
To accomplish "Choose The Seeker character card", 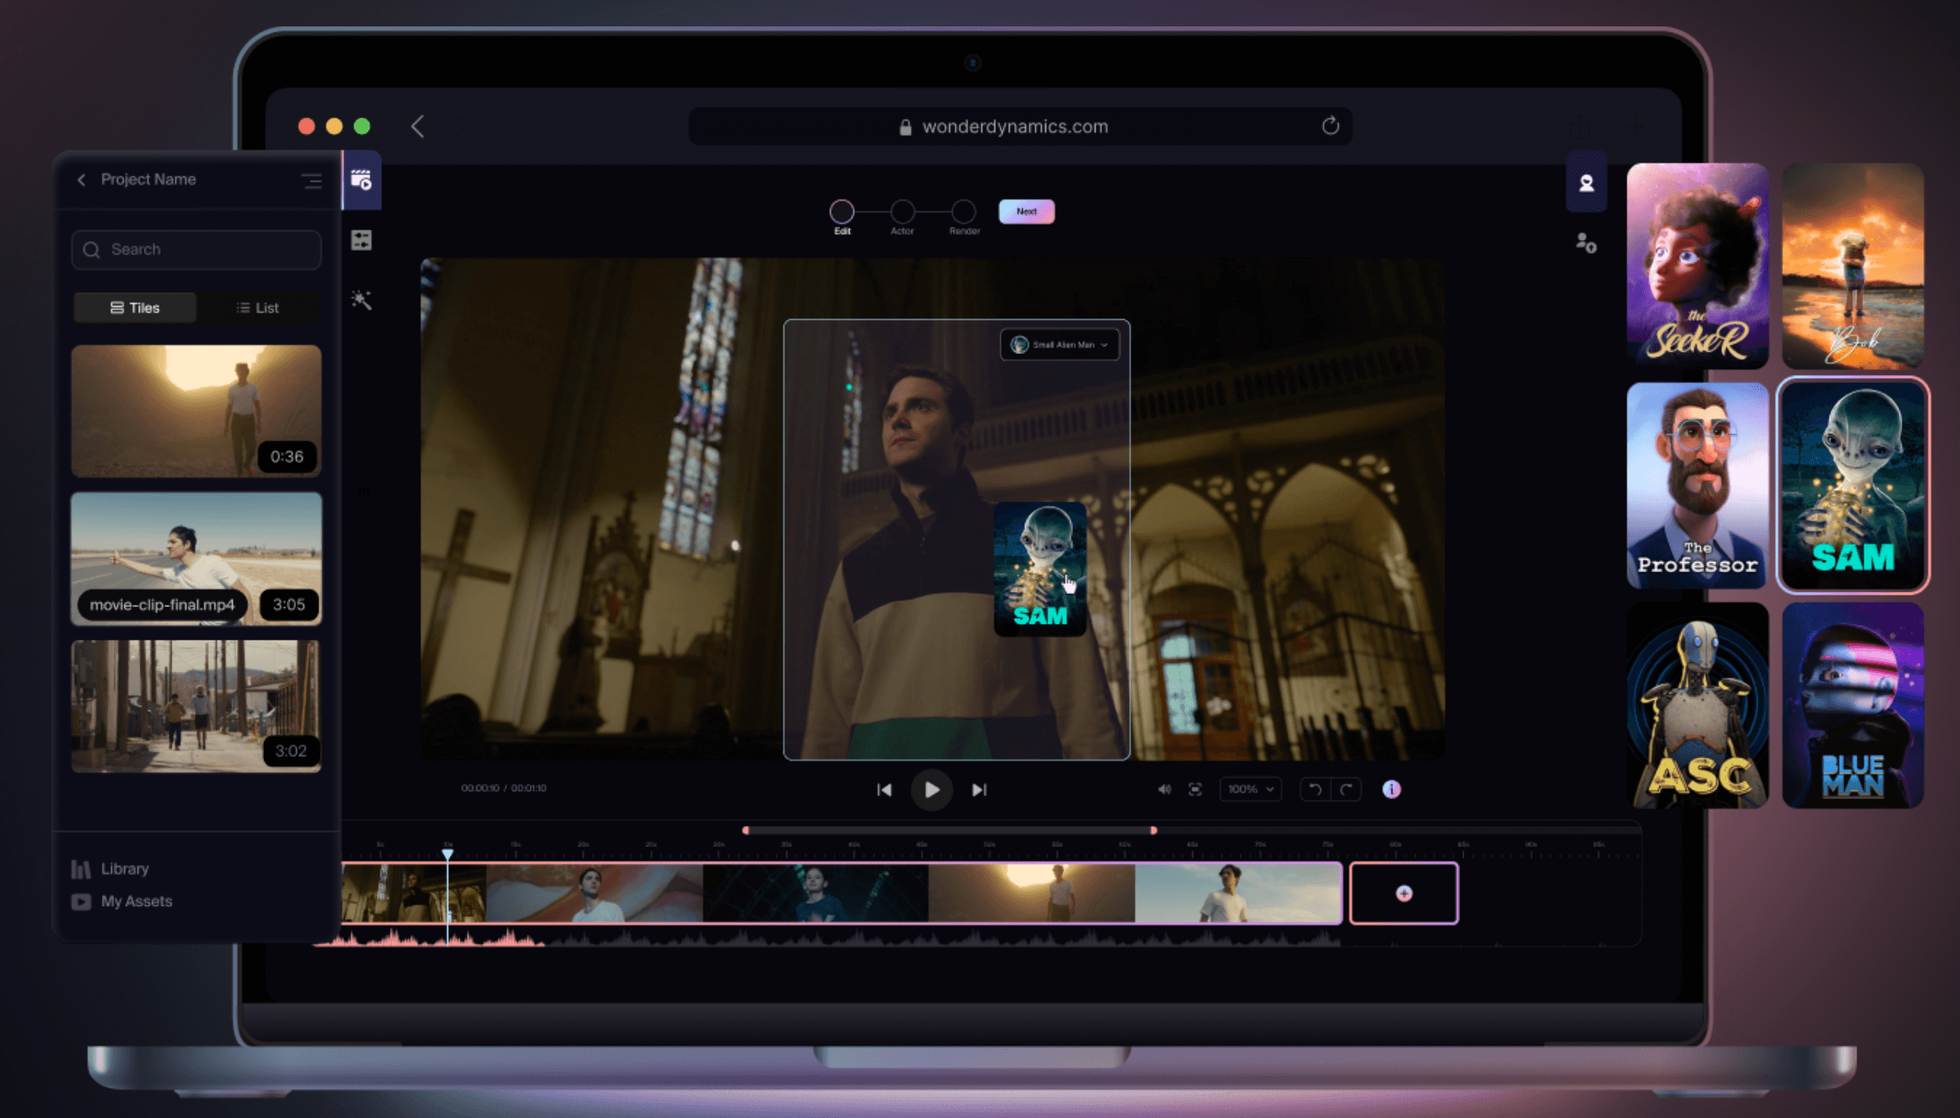I will coord(1698,266).
